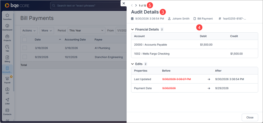Go to T&E in the sidebar
263x123 pixels.
tap(7, 49)
